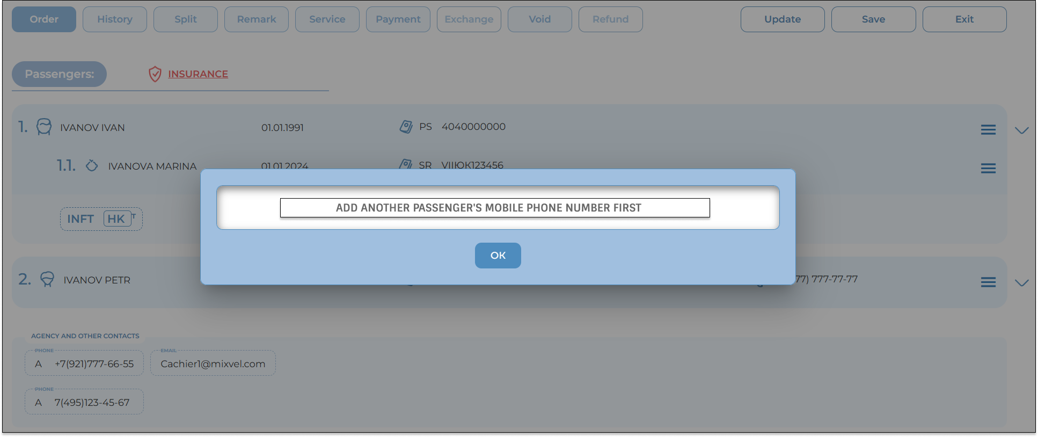Open the hamburger menu for IVANOV PETR
Viewport: 1038px width, 437px height.
tap(988, 282)
